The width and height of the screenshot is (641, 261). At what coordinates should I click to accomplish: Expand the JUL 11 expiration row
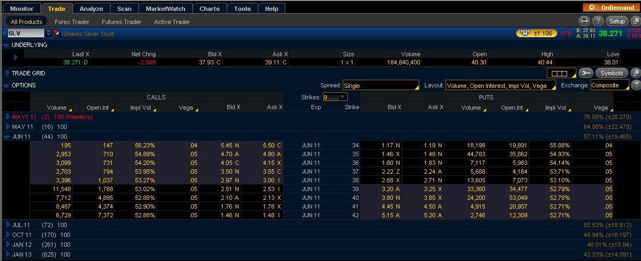click(8, 225)
